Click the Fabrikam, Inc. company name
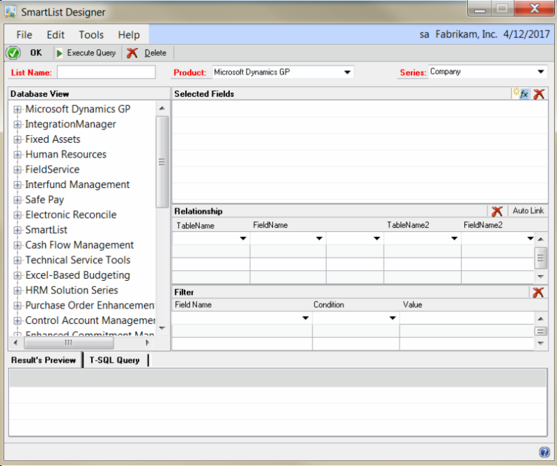Image resolution: width=557 pixels, height=466 pixels. (x=466, y=34)
